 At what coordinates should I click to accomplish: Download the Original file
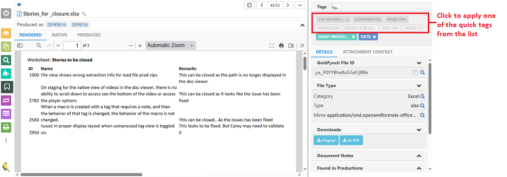click(x=326, y=140)
